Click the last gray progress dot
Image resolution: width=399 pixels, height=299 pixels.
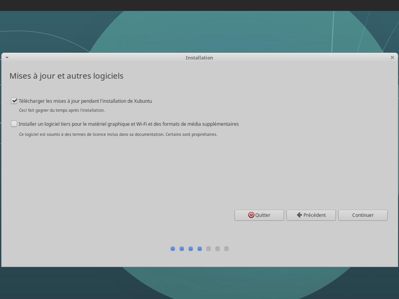point(226,249)
